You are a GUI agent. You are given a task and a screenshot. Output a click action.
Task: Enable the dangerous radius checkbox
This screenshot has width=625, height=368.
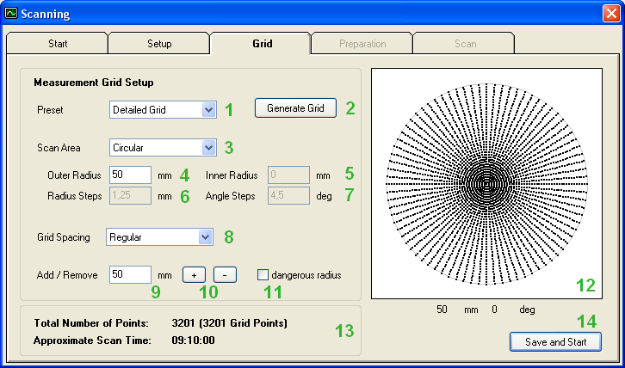point(263,275)
